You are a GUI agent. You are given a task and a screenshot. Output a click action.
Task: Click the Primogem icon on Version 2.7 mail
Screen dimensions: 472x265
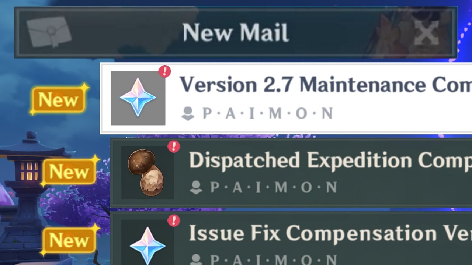click(x=138, y=98)
